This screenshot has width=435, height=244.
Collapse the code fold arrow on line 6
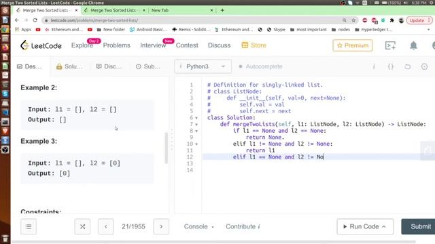coord(196,118)
